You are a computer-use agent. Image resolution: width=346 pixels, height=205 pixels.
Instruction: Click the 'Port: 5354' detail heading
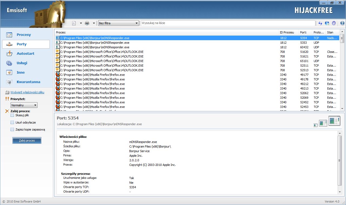(x=68, y=118)
